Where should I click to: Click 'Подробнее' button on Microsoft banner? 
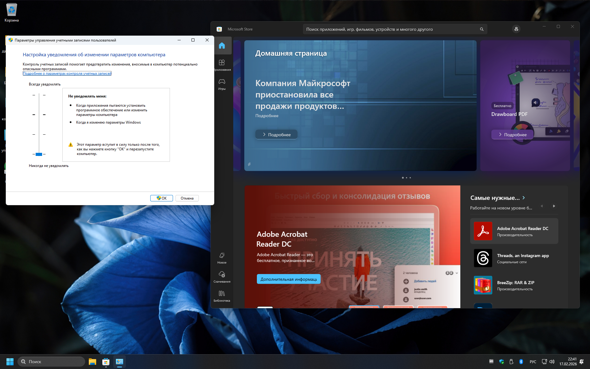click(x=276, y=135)
